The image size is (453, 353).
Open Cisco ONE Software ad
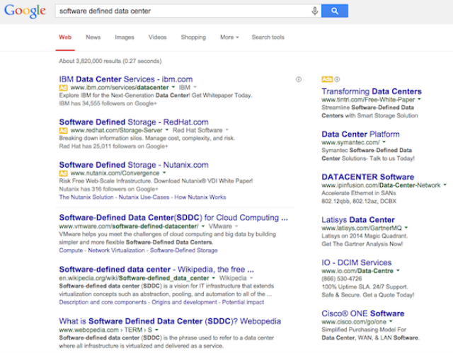coord(363,313)
